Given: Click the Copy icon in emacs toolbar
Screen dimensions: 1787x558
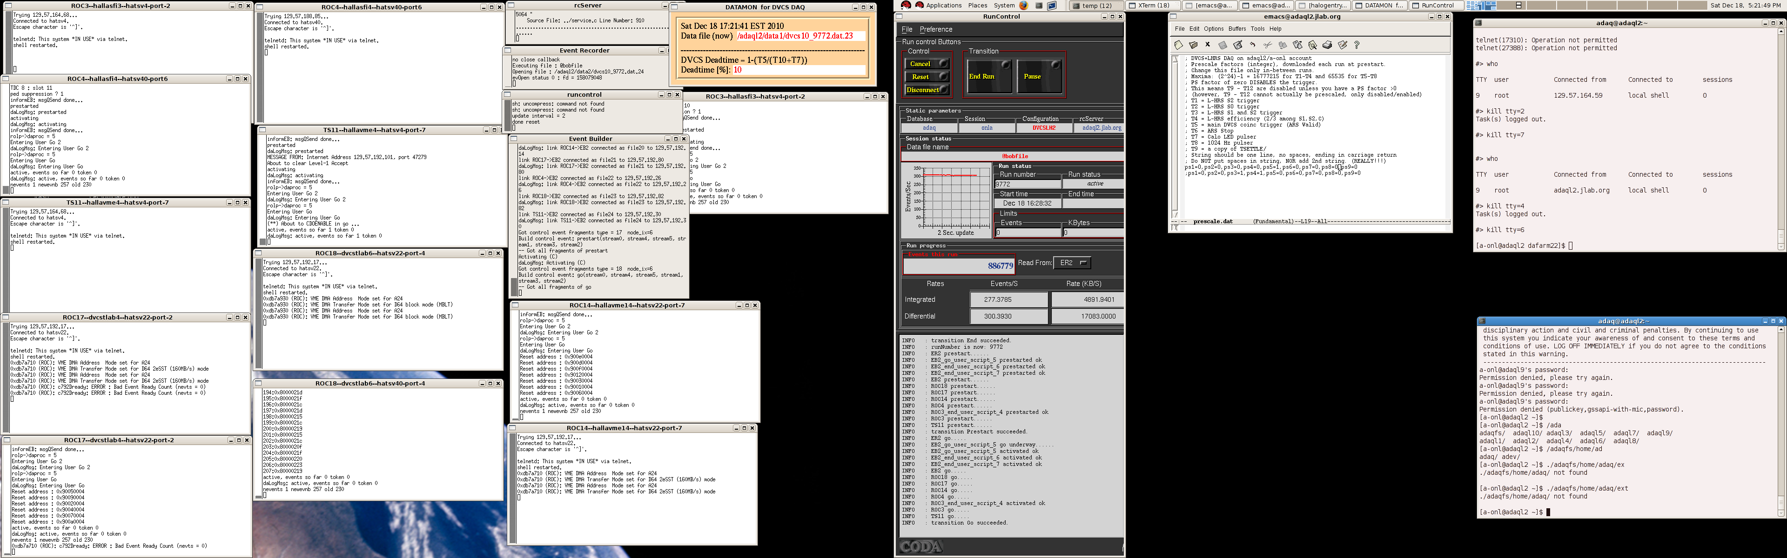Looking at the screenshot, I should pyautogui.click(x=1282, y=45).
